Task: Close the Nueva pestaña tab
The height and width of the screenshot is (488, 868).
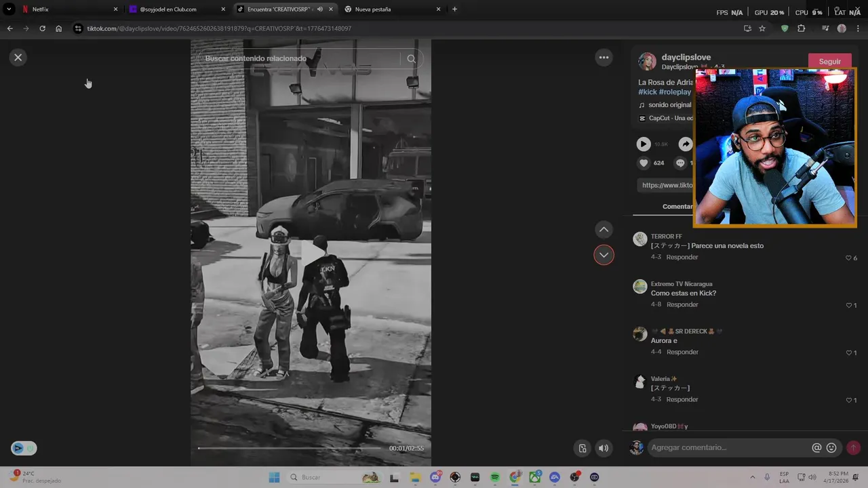Action: pyautogui.click(x=438, y=9)
